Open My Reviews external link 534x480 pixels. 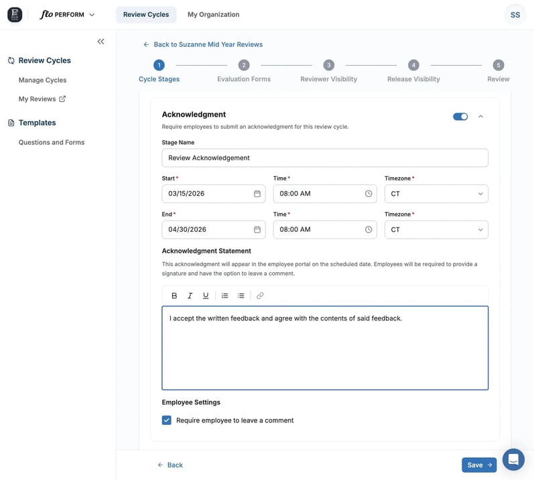pos(42,99)
